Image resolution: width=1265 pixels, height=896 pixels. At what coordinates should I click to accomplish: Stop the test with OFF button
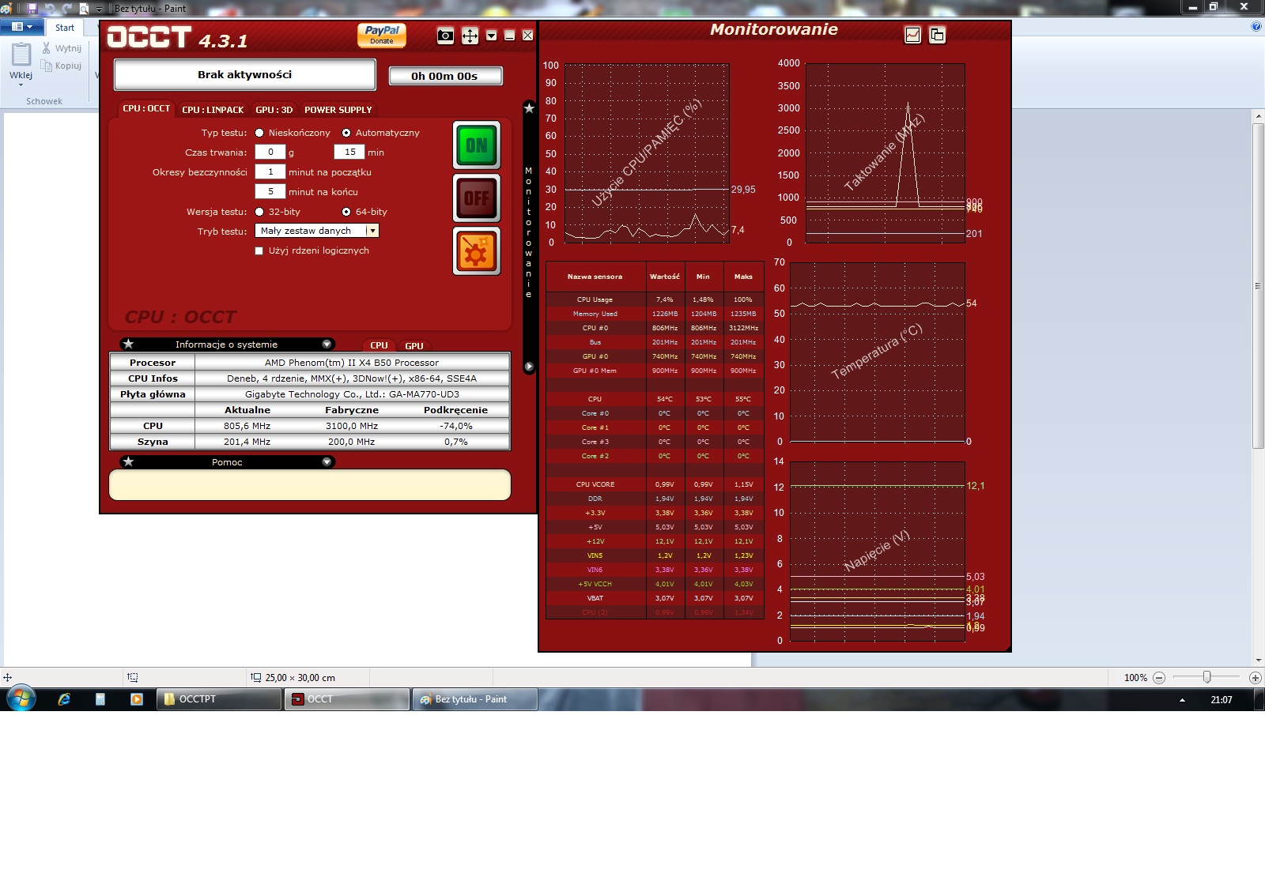click(x=477, y=198)
